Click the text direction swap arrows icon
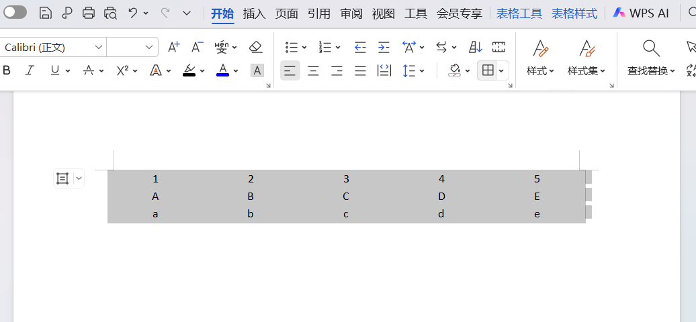The height and width of the screenshot is (322, 696). 441,46
